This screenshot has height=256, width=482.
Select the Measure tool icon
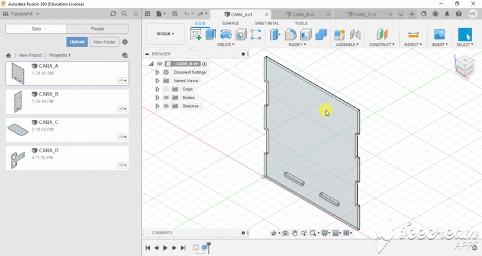pyautogui.click(x=413, y=35)
